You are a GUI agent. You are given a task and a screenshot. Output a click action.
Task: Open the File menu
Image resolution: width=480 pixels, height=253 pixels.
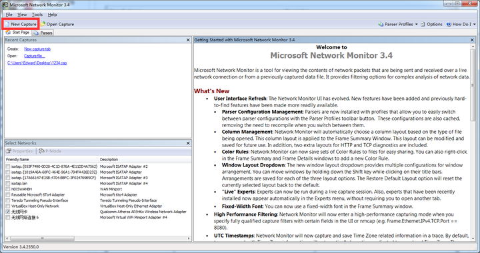(9, 15)
